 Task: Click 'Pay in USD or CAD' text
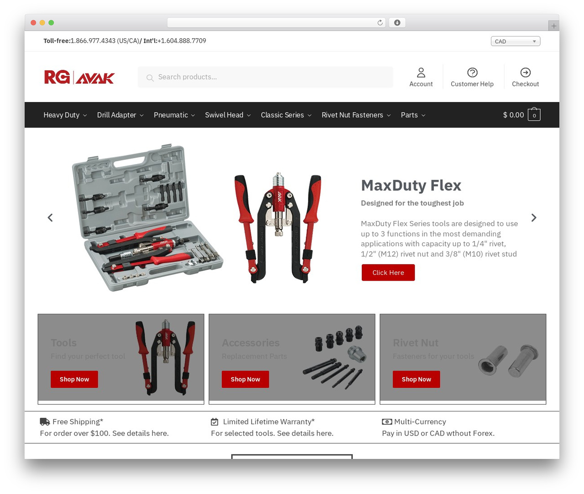[438, 433]
